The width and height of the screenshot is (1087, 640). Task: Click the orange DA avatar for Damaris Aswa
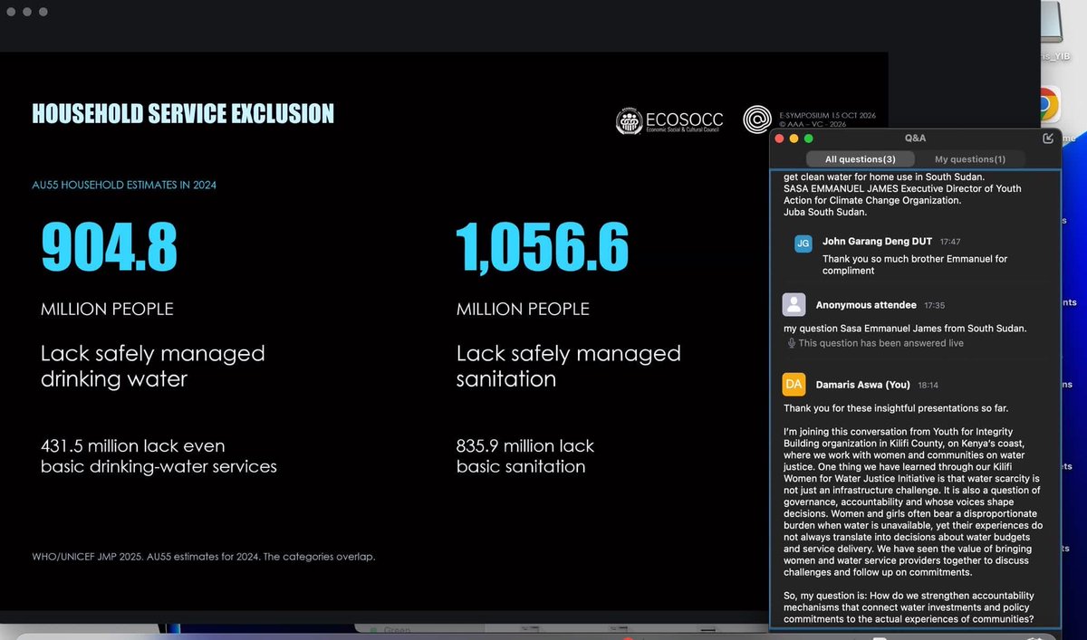tap(794, 385)
